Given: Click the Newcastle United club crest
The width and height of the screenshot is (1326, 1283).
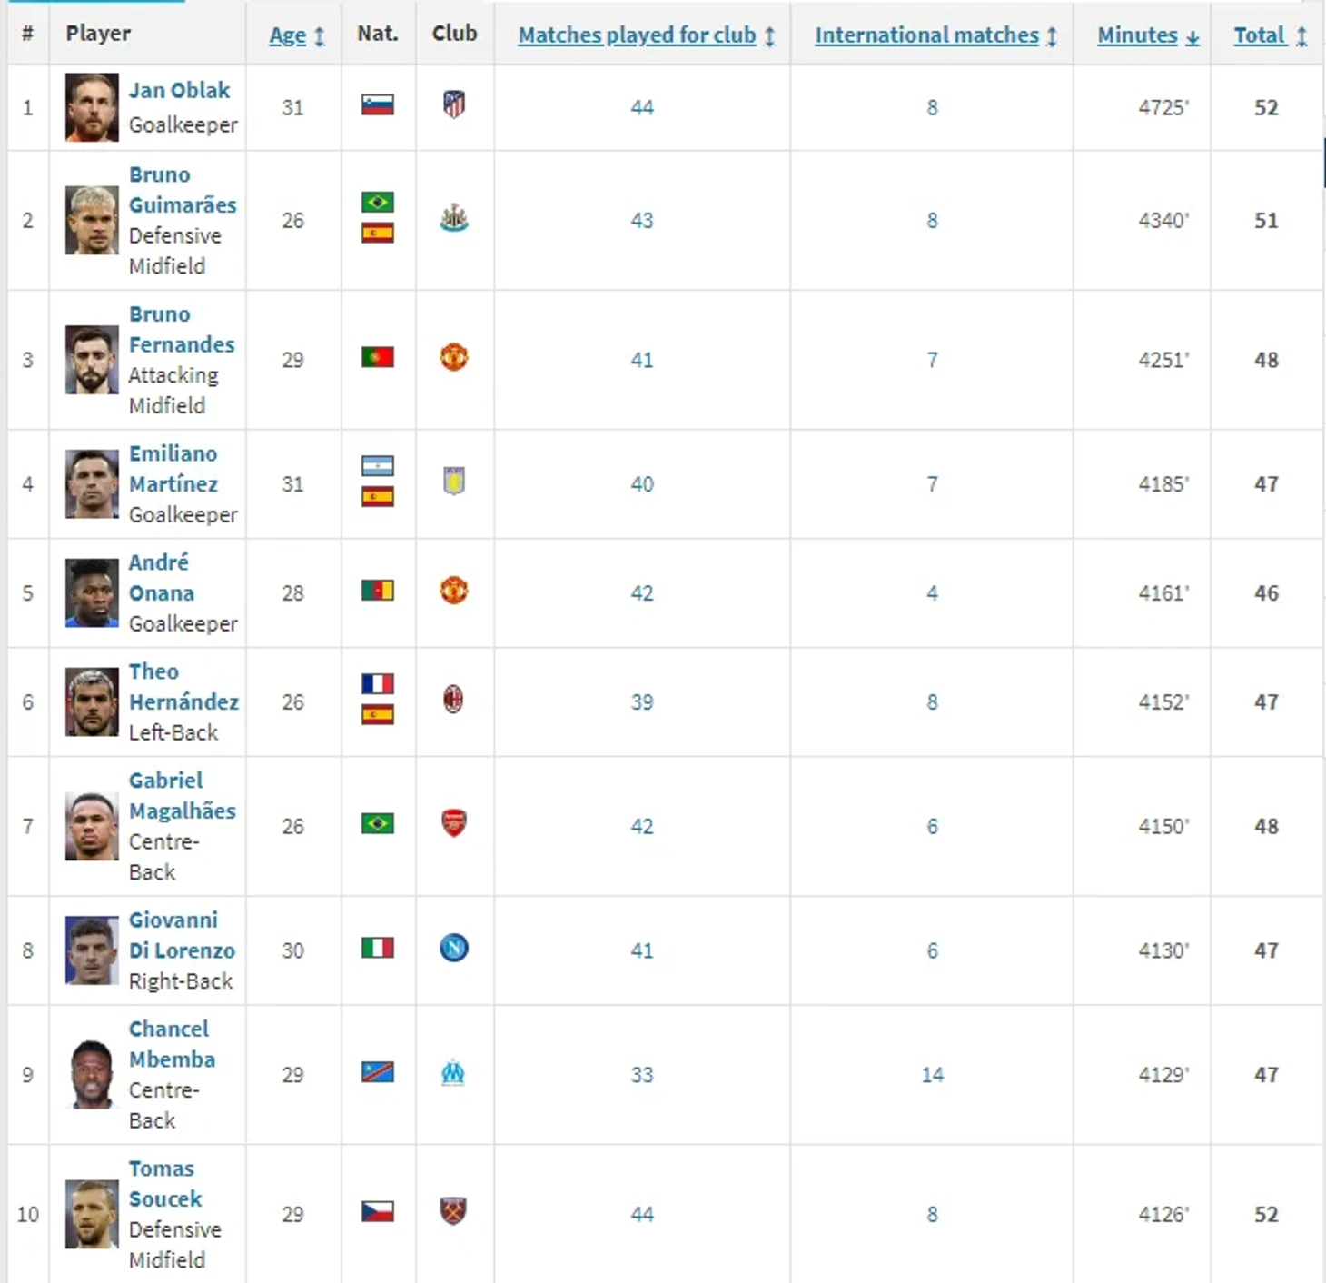Looking at the screenshot, I should (x=454, y=218).
